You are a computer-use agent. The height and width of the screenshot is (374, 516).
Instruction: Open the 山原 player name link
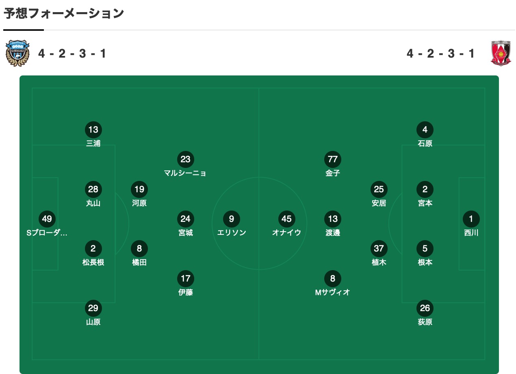tap(93, 322)
